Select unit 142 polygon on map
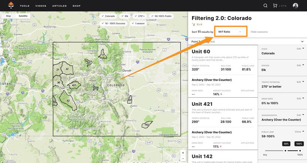The width and height of the screenshot is (307, 163). (x=147, y=125)
